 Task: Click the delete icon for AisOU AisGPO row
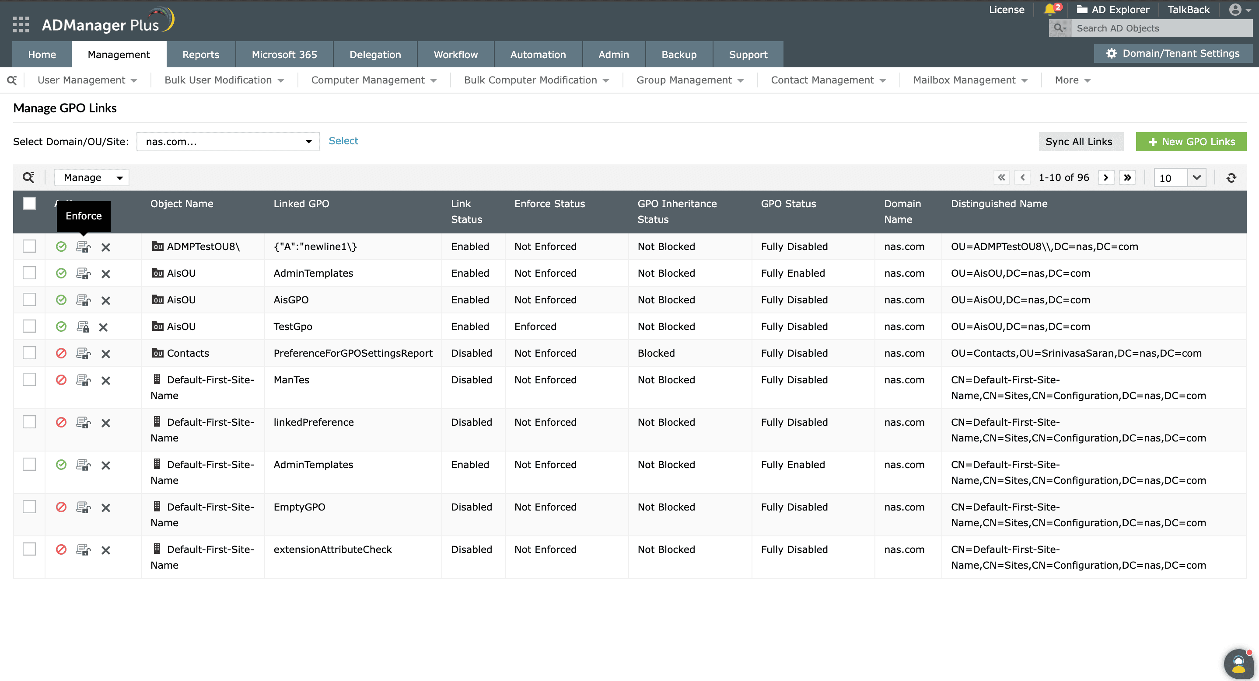(105, 300)
